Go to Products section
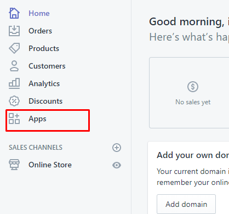The height and width of the screenshot is (214, 229). [44, 48]
